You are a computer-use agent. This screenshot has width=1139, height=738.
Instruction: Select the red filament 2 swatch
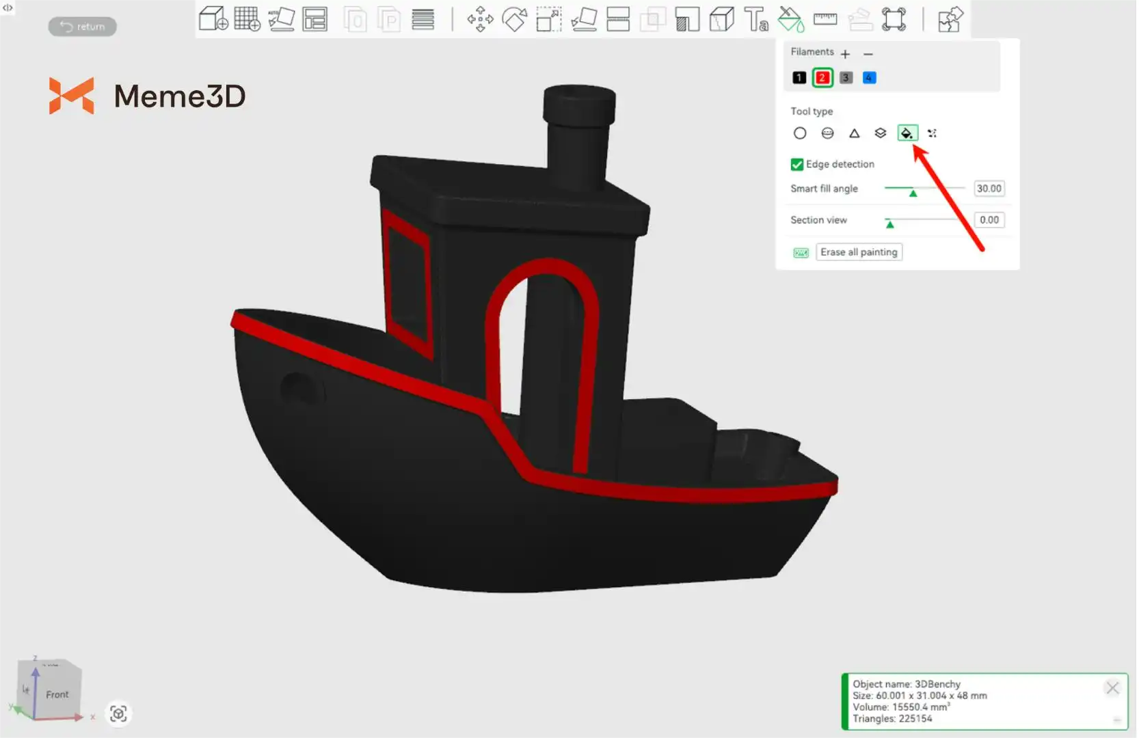point(822,78)
